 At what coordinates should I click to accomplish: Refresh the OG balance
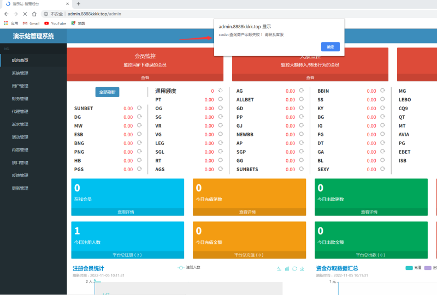pos(221,108)
